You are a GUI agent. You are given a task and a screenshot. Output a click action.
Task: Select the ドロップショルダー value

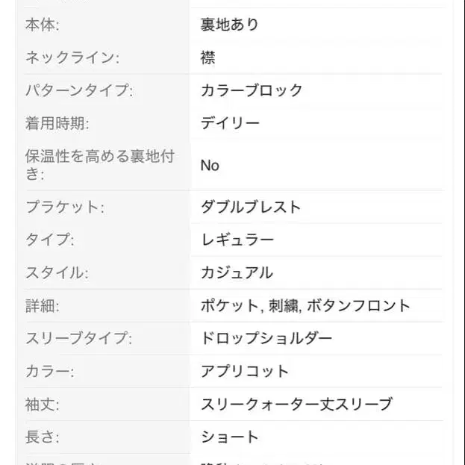(266, 338)
